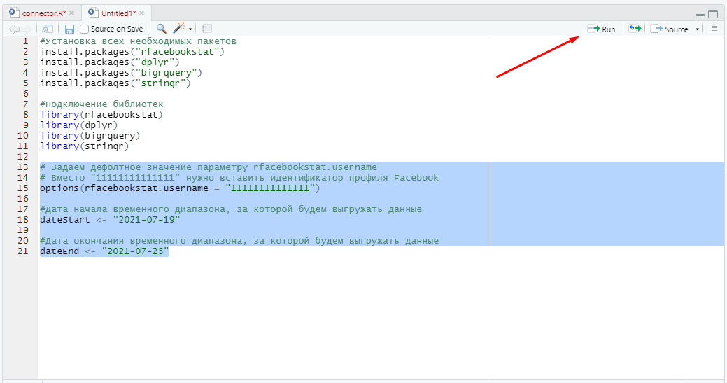
Task: Show the document outline panel
Action: [x=713, y=29]
